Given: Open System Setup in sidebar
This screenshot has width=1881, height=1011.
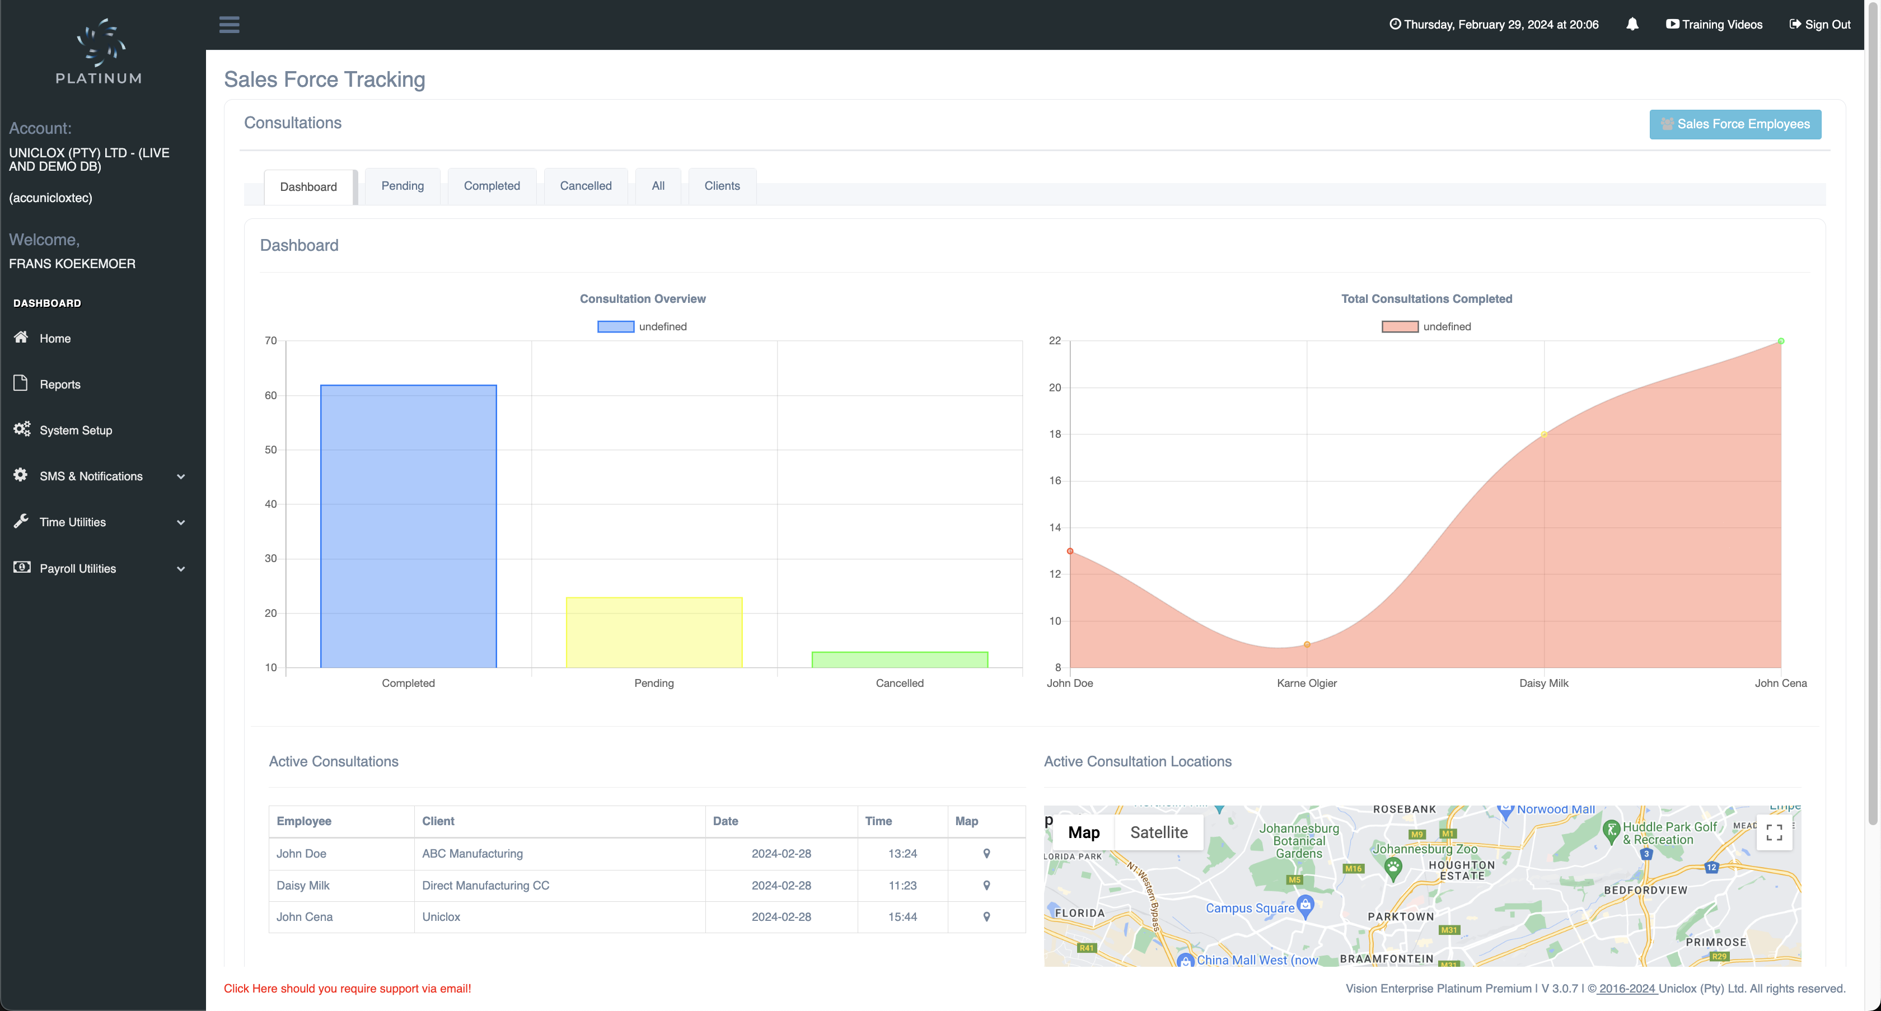Looking at the screenshot, I should [x=76, y=430].
